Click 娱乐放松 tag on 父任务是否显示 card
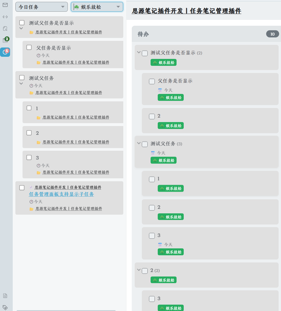The image size is (281, 311). point(171,98)
